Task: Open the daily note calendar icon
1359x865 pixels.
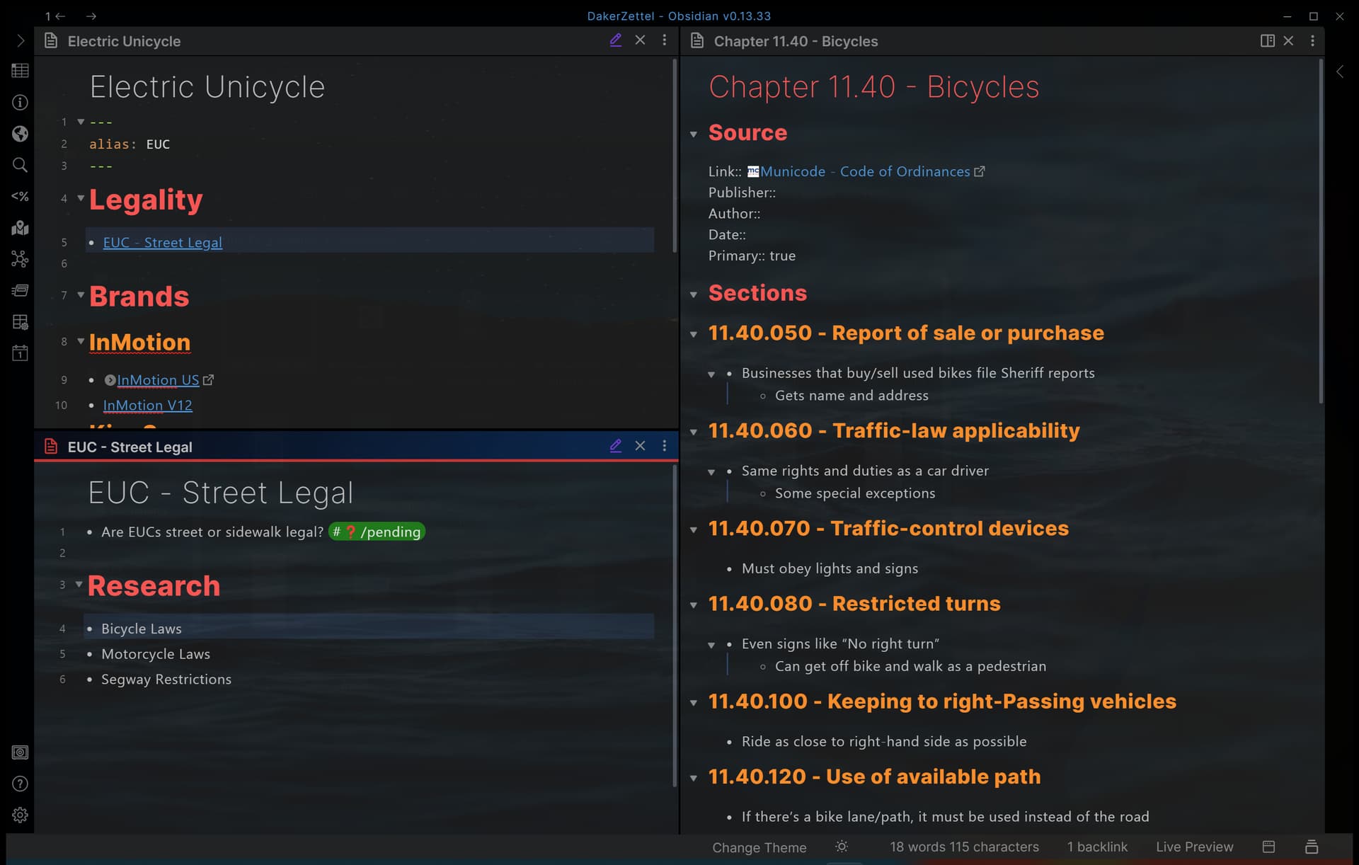Action: point(20,353)
